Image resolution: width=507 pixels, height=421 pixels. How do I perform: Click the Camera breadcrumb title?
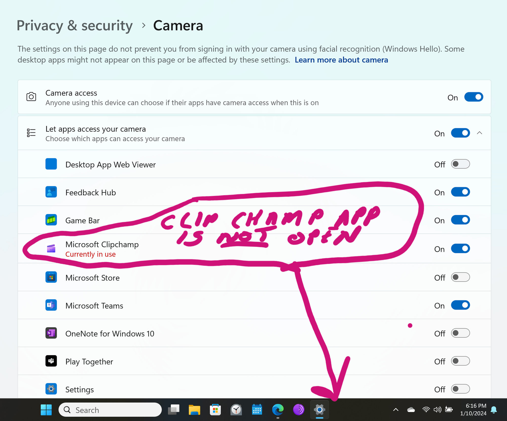[178, 26]
